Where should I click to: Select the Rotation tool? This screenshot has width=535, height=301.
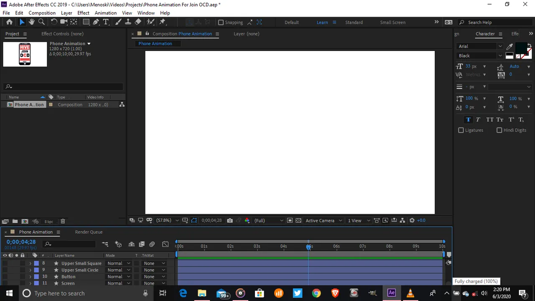tap(54, 22)
